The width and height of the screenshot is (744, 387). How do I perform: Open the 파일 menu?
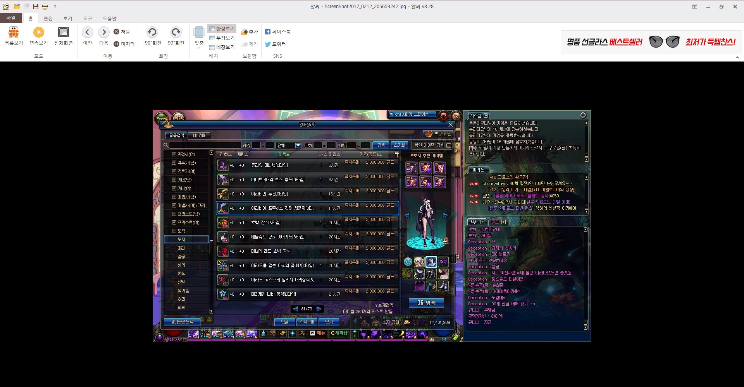click(11, 18)
